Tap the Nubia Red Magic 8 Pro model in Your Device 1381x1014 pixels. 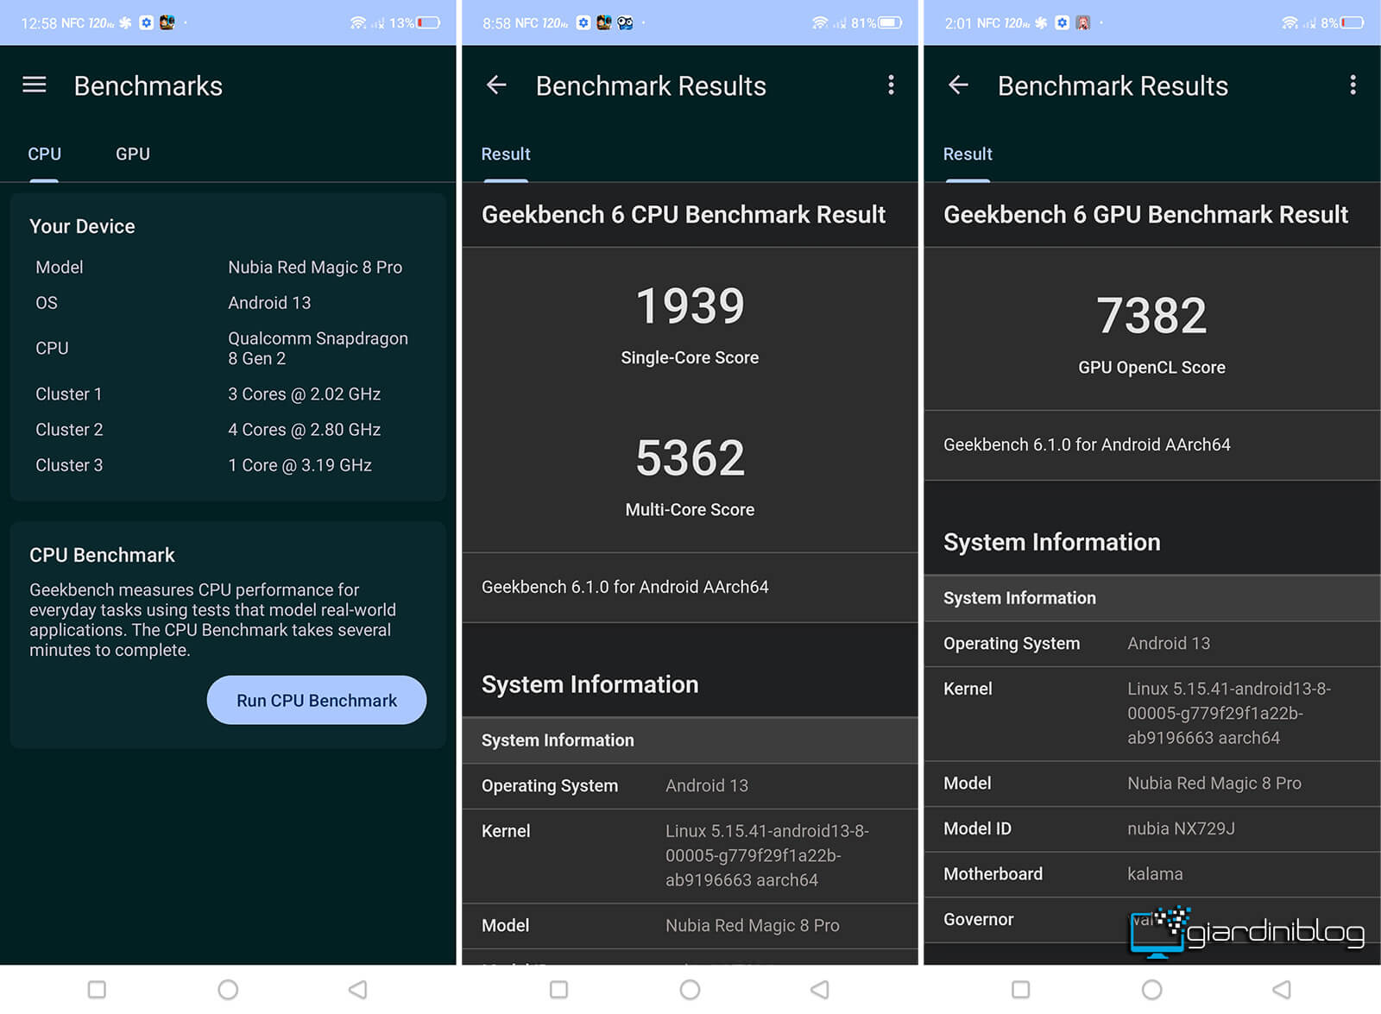315,268
